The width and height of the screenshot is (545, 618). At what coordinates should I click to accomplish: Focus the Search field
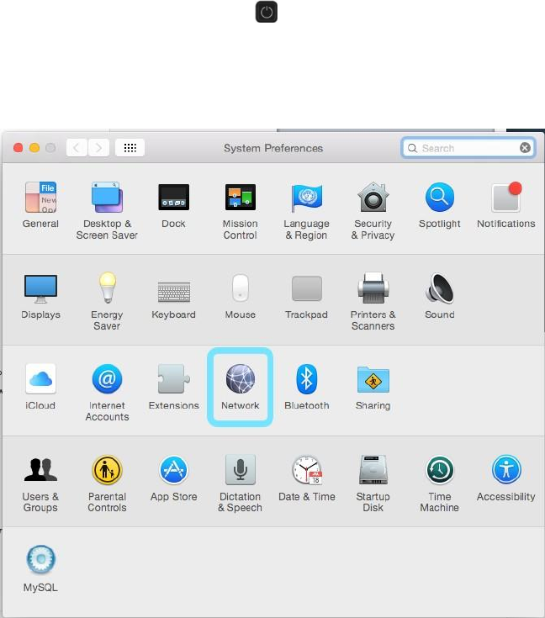[468, 148]
